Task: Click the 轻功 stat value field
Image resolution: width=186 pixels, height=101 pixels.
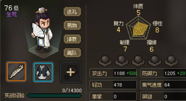Action: pos(125,85)
